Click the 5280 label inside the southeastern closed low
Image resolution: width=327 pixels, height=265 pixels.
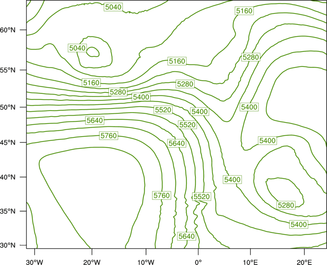point(286,205)
